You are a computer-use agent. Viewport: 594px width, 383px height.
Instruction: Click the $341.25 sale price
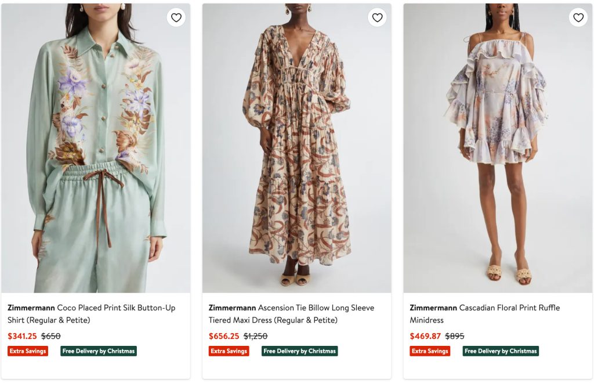[x=22, y=336]
